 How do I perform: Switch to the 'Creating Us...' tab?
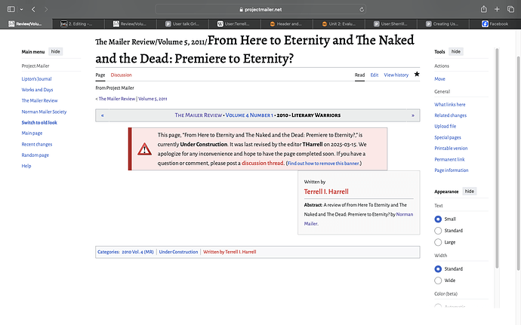443,24
